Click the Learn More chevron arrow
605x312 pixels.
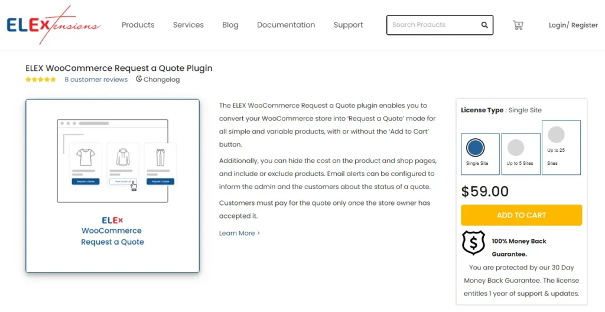(x=259, y=233)
